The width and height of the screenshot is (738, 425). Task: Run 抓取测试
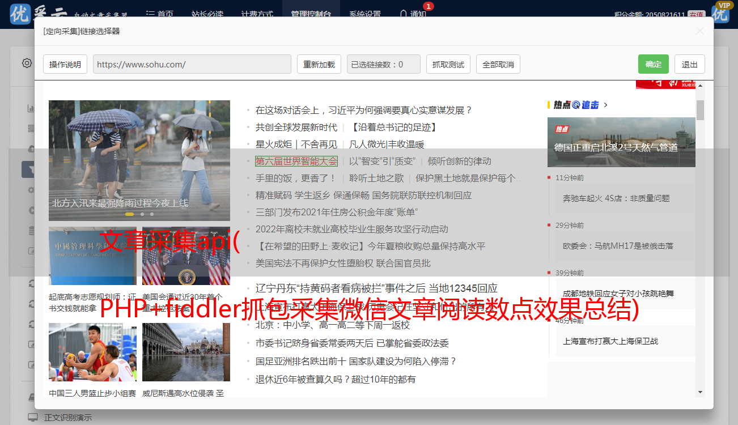click(x=448, y=64)
